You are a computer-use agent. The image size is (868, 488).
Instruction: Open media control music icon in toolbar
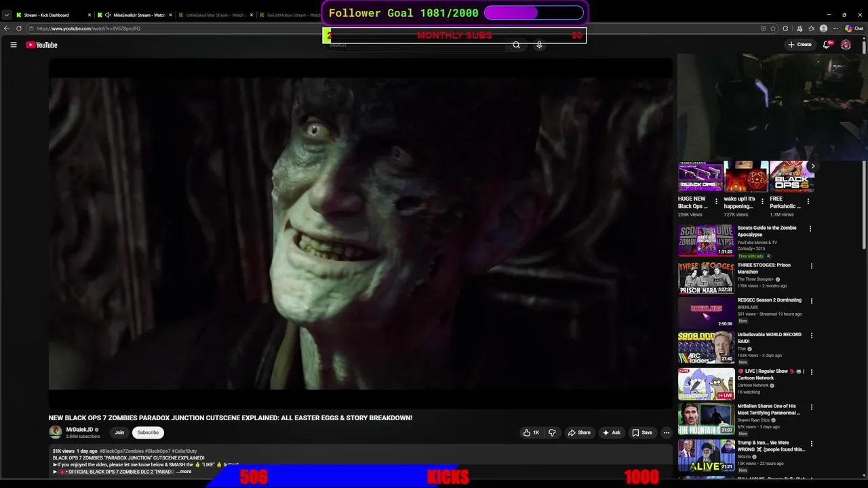click(x=799, y=28)
